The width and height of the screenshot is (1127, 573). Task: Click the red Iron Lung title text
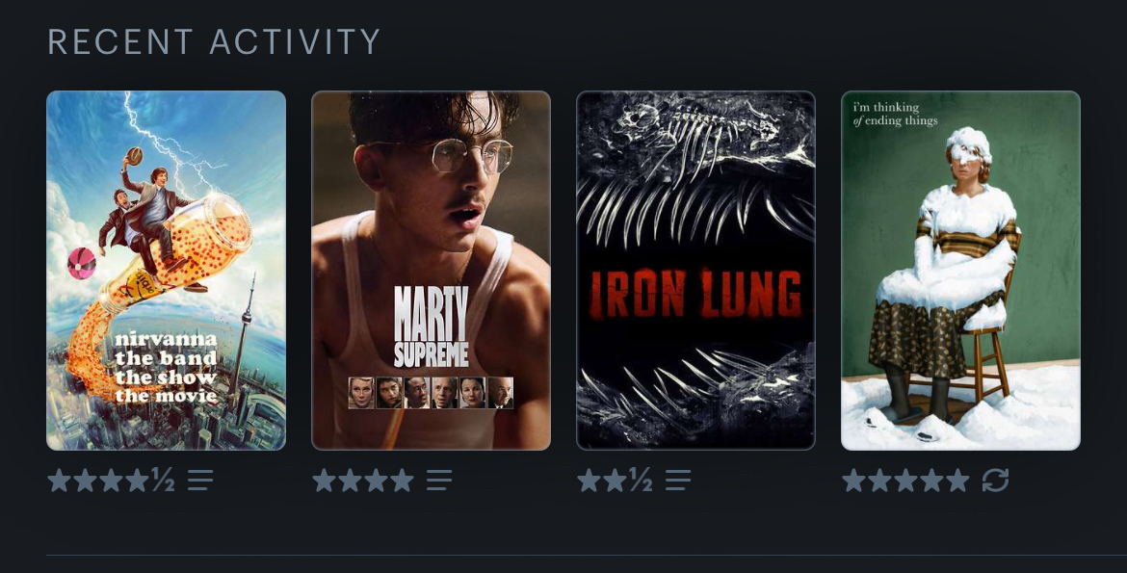695,295
